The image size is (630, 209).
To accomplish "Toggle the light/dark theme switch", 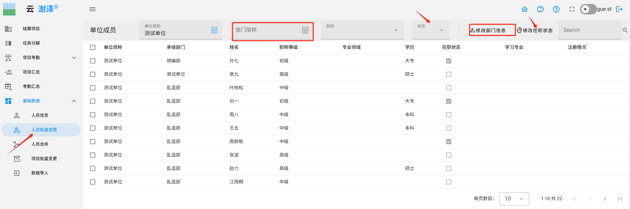I will pos(588,9).
